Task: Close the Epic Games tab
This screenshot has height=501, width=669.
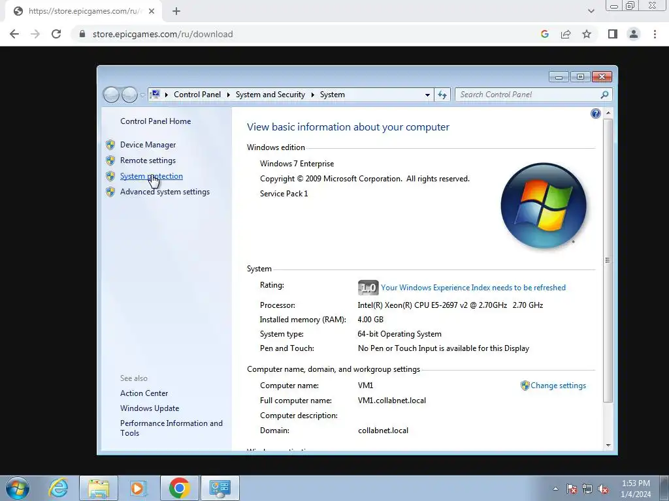Action: (152, 11)
